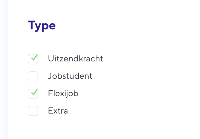Image resolution: width=200 pixels, height=139 pixels.
Task: Click the green checkmark next to Flexijob
Action: coord(34,92)
